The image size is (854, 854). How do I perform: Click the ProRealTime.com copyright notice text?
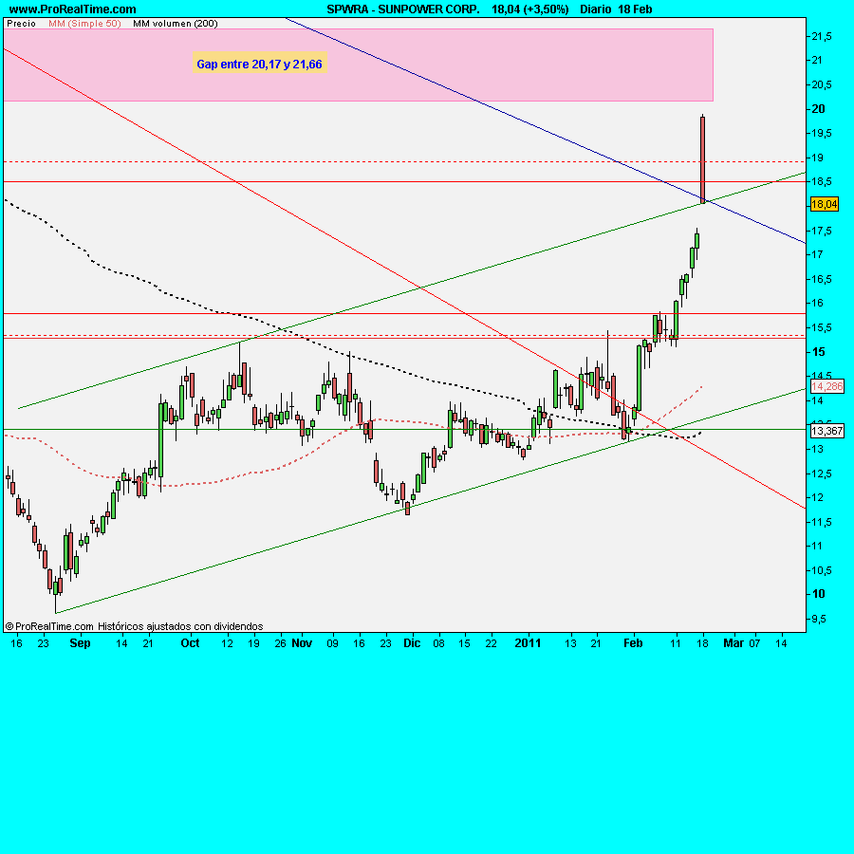(49, 626)
